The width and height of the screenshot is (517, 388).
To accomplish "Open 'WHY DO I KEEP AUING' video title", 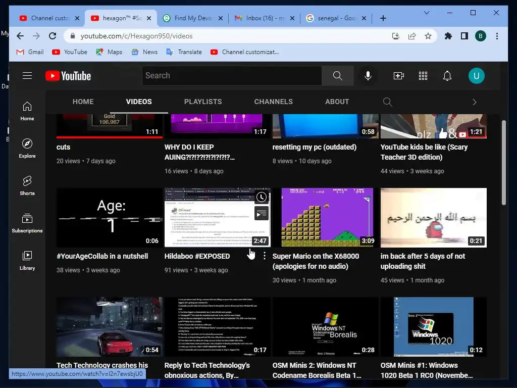I will 199,152.
